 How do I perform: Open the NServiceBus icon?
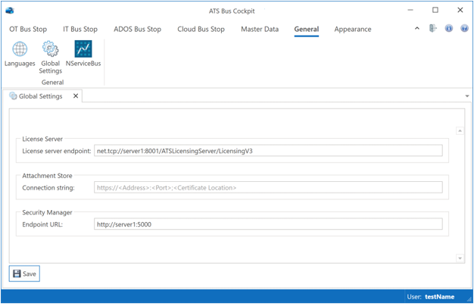83,50
